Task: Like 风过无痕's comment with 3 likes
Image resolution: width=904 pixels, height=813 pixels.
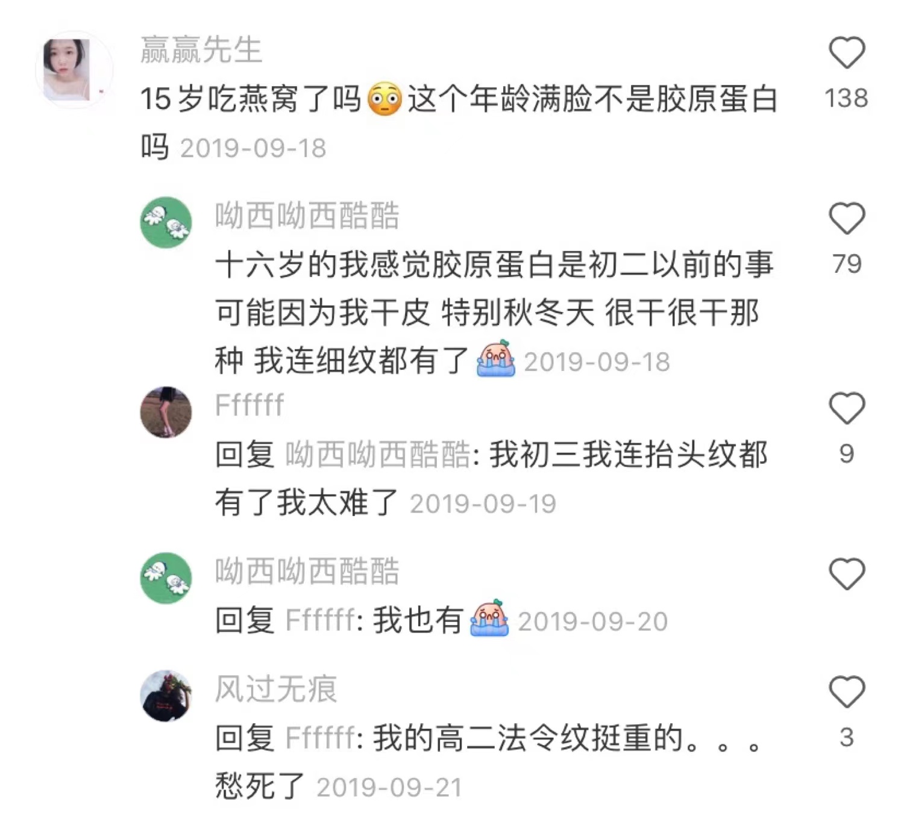Action: (847, 691)
